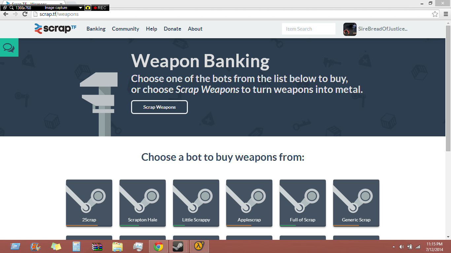Open the Banking menu
The image size is (451, 253).
tap(96, 29)
